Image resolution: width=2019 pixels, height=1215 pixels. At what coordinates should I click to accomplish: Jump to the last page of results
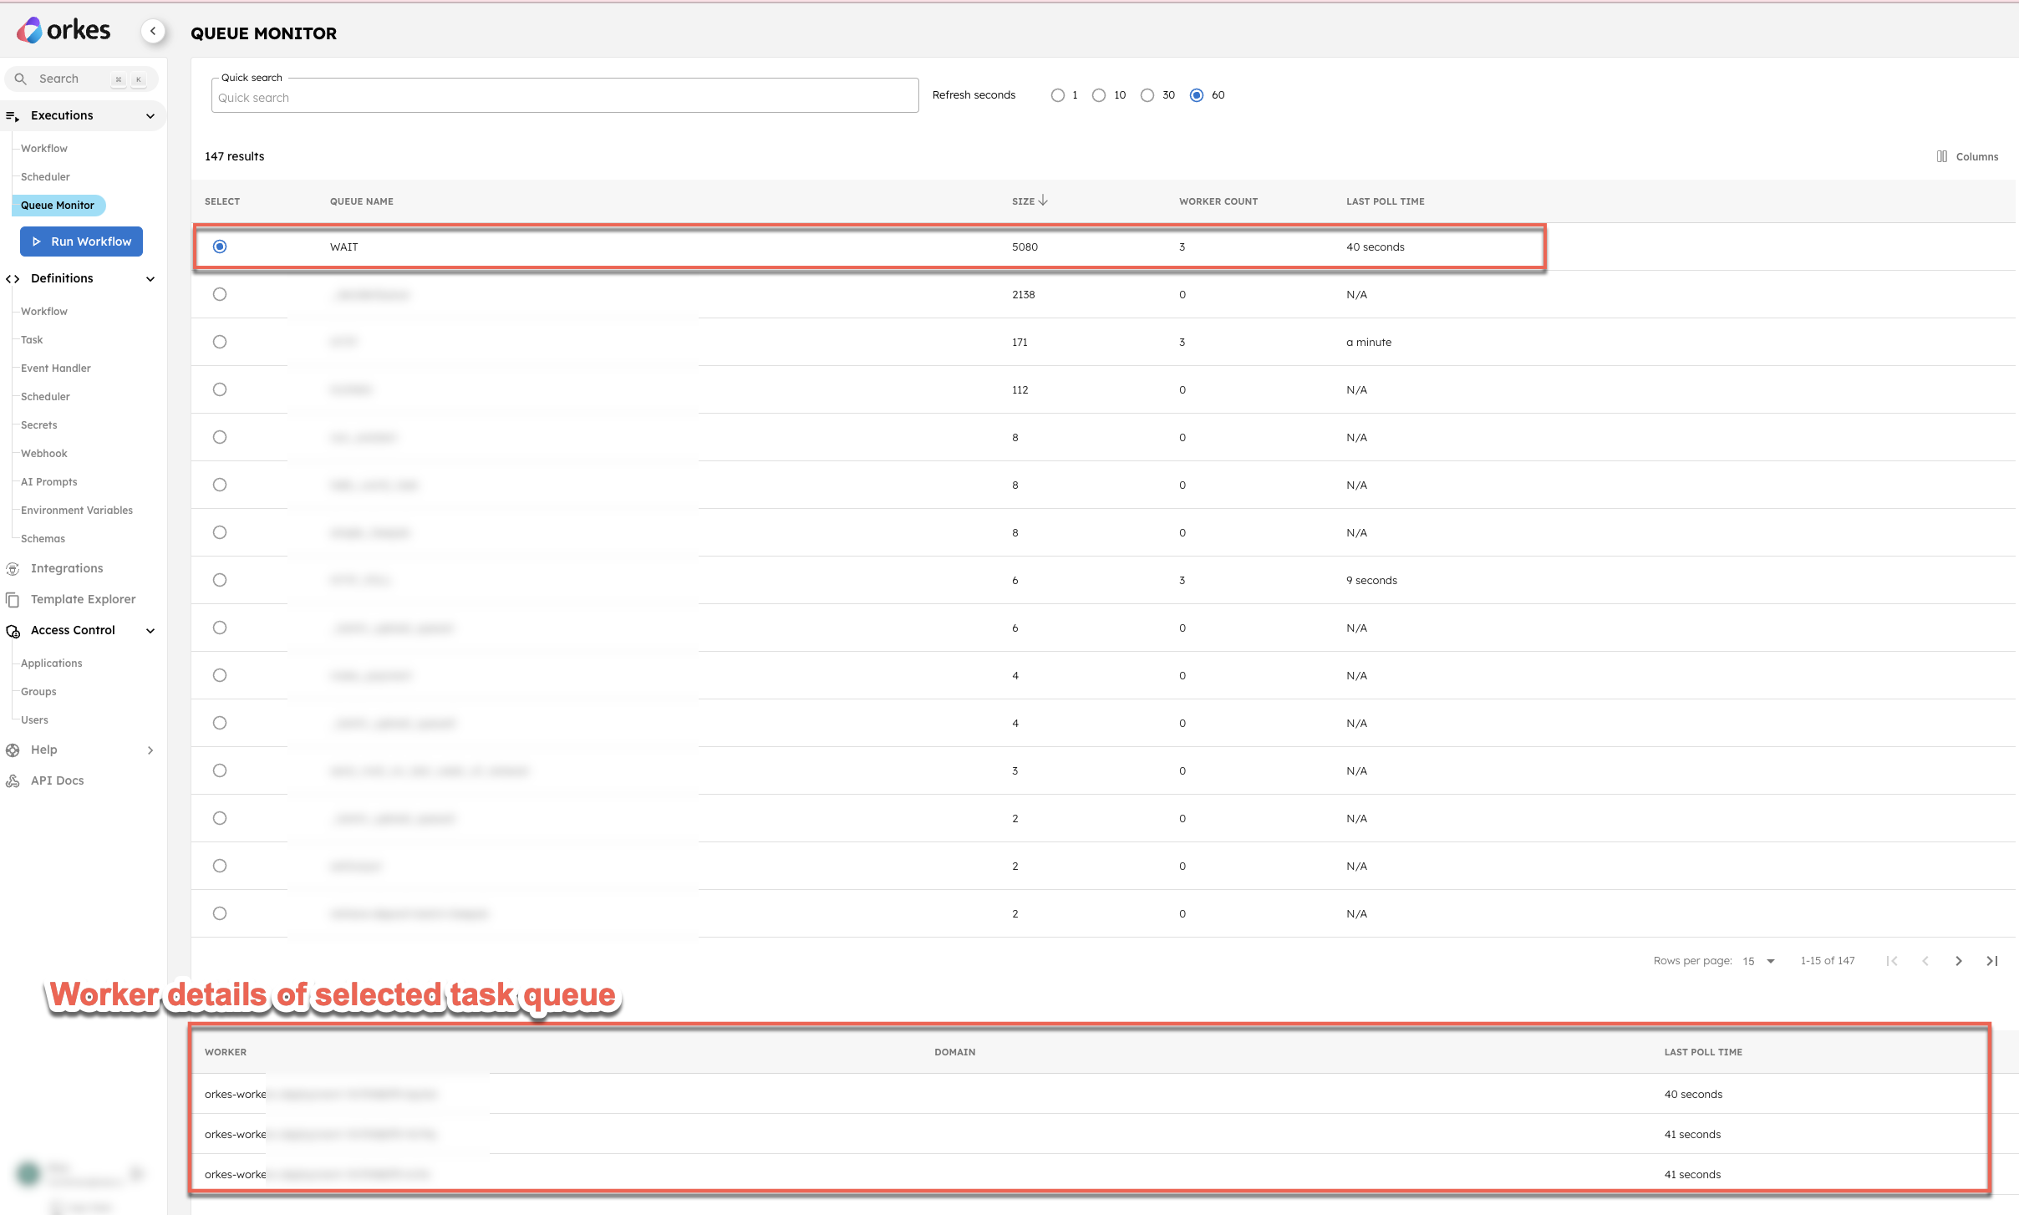tap(1992, 961)
